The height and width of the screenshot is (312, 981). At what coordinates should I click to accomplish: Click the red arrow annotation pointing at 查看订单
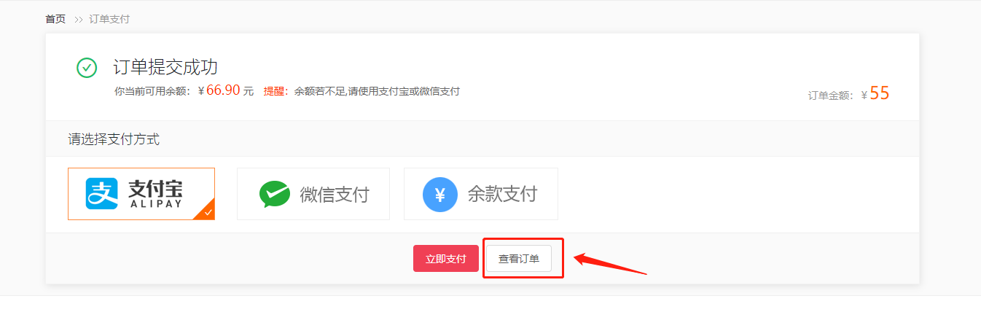click(610, 264)
